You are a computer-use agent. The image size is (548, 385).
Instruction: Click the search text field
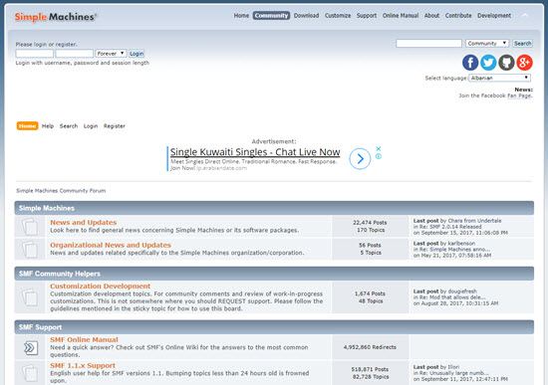point(428,44)
